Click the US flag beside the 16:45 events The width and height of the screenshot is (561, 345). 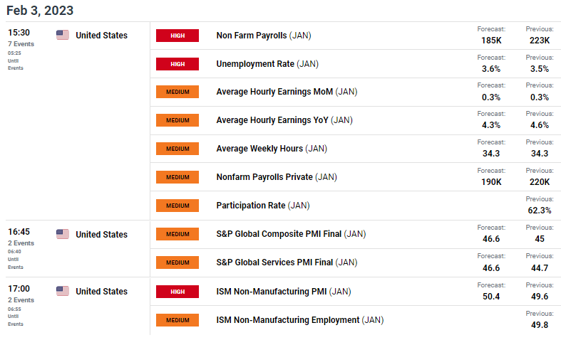coord(62,234)
